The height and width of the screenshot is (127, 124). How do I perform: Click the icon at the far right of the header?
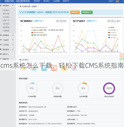pos(123,1)
